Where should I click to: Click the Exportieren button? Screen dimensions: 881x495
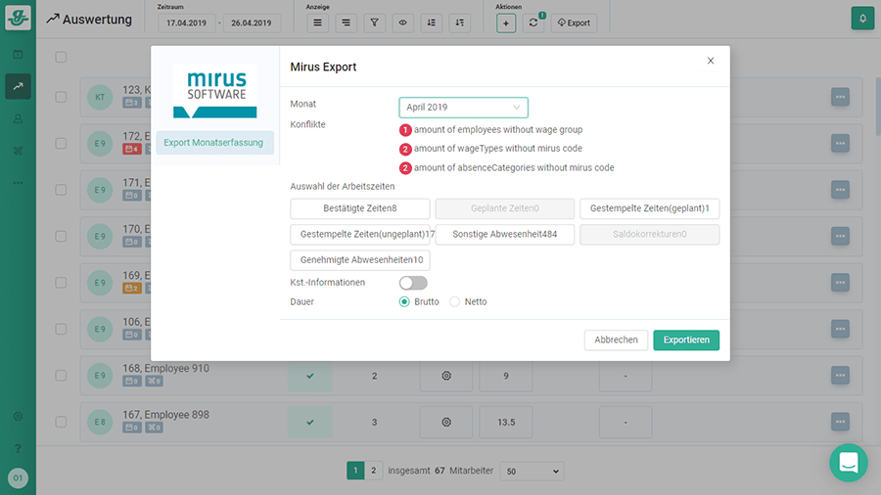pos(686,340)
